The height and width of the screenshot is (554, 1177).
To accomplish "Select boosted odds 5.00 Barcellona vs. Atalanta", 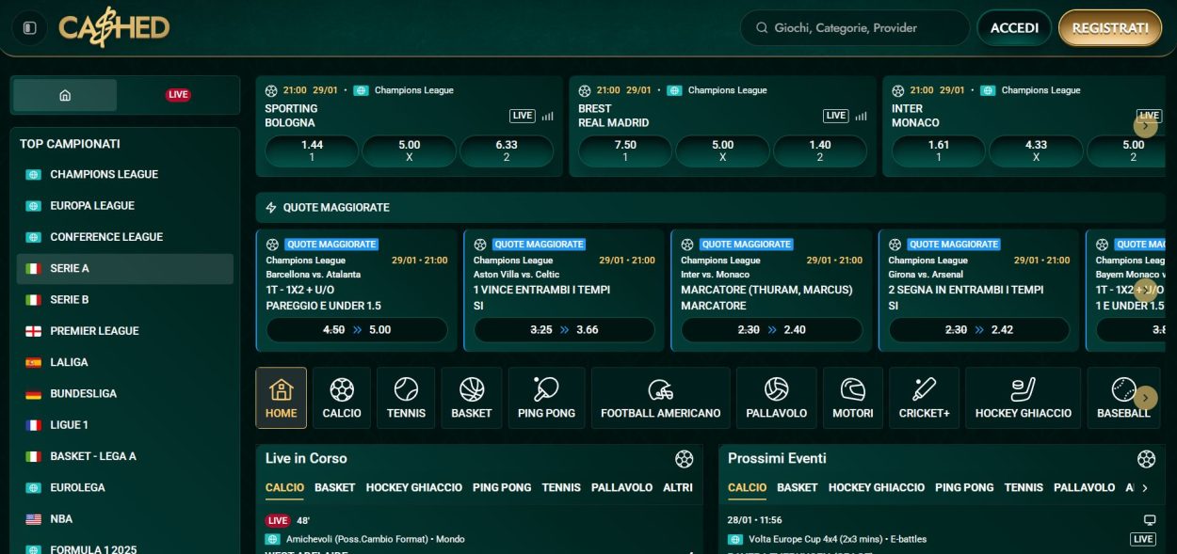I will click(x=357, y=330).
